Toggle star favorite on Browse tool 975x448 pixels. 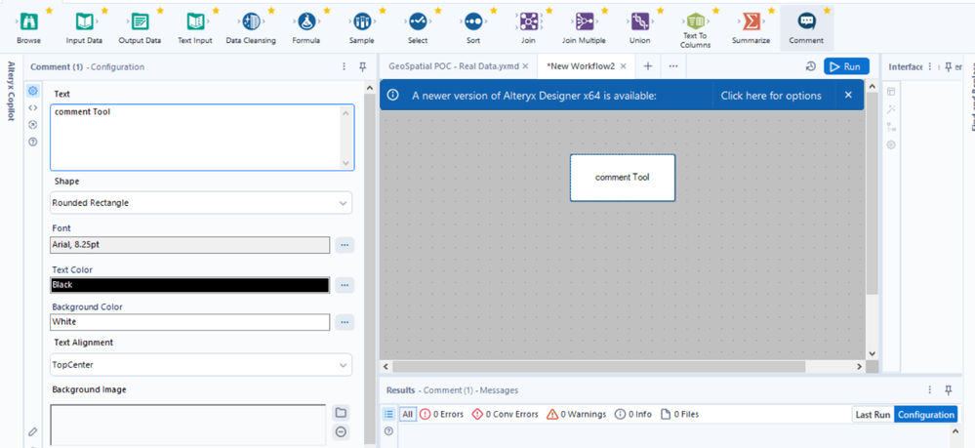point(49,11)
